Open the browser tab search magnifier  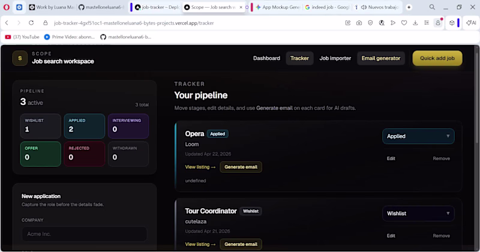[432, 7]
